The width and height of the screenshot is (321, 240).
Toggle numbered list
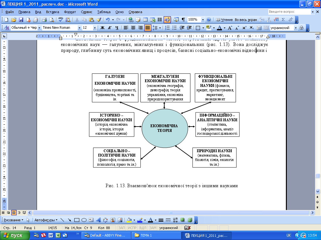coord(167,28)
